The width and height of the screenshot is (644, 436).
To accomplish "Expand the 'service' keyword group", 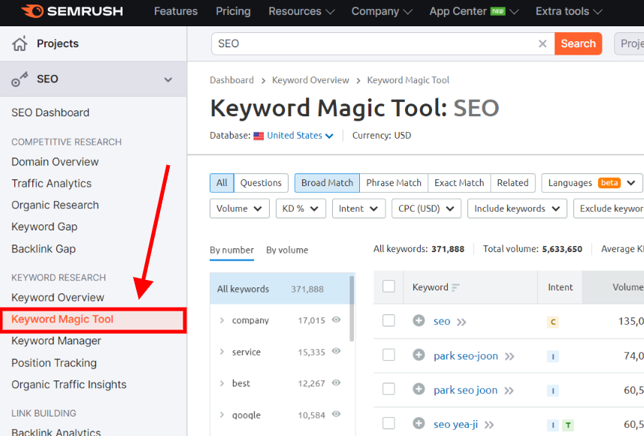I will coord(222,352).
